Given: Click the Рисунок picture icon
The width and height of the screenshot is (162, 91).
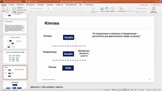Looking at the screenshot, I should pos(102,9).
